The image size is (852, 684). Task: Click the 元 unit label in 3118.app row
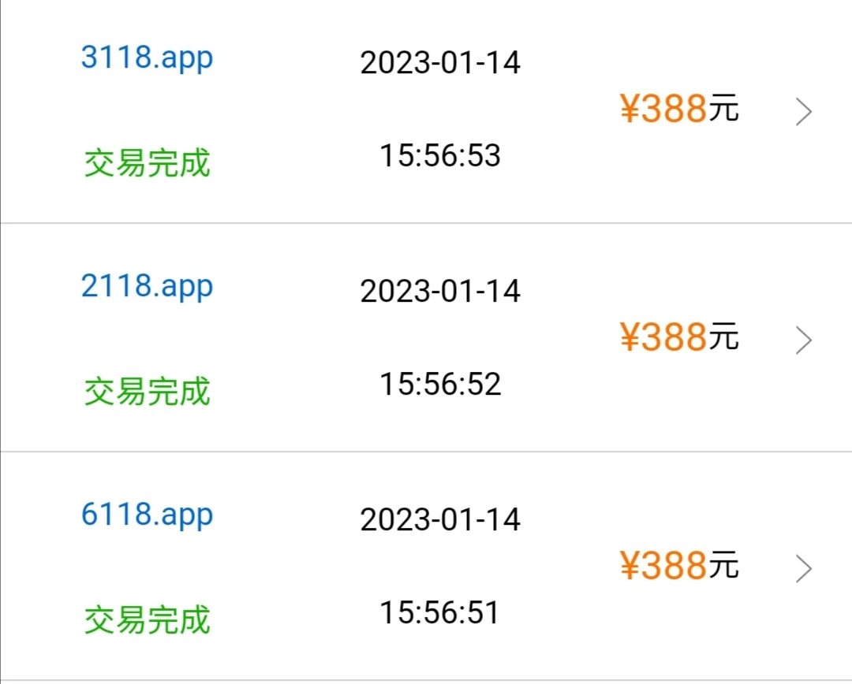[x=723, y=108]
